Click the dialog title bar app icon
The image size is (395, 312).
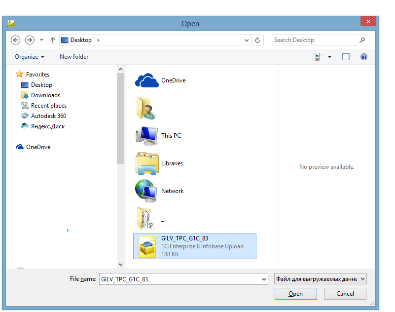(10, 23)
